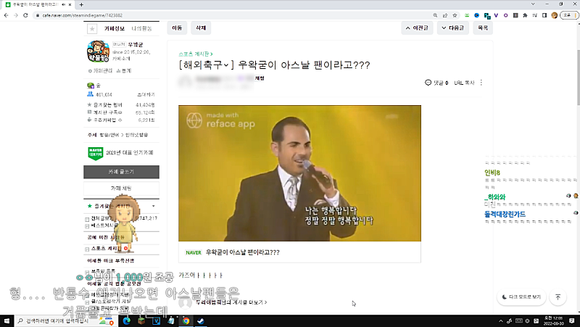The image size is (580, 327).
Task: Collapse the 즐겨찾는 게시판 section arrow
Action: [153, 206]
